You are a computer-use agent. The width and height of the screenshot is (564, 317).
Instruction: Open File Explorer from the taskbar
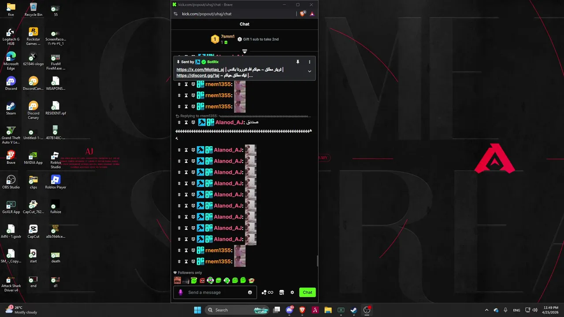(x=328, y=310)
